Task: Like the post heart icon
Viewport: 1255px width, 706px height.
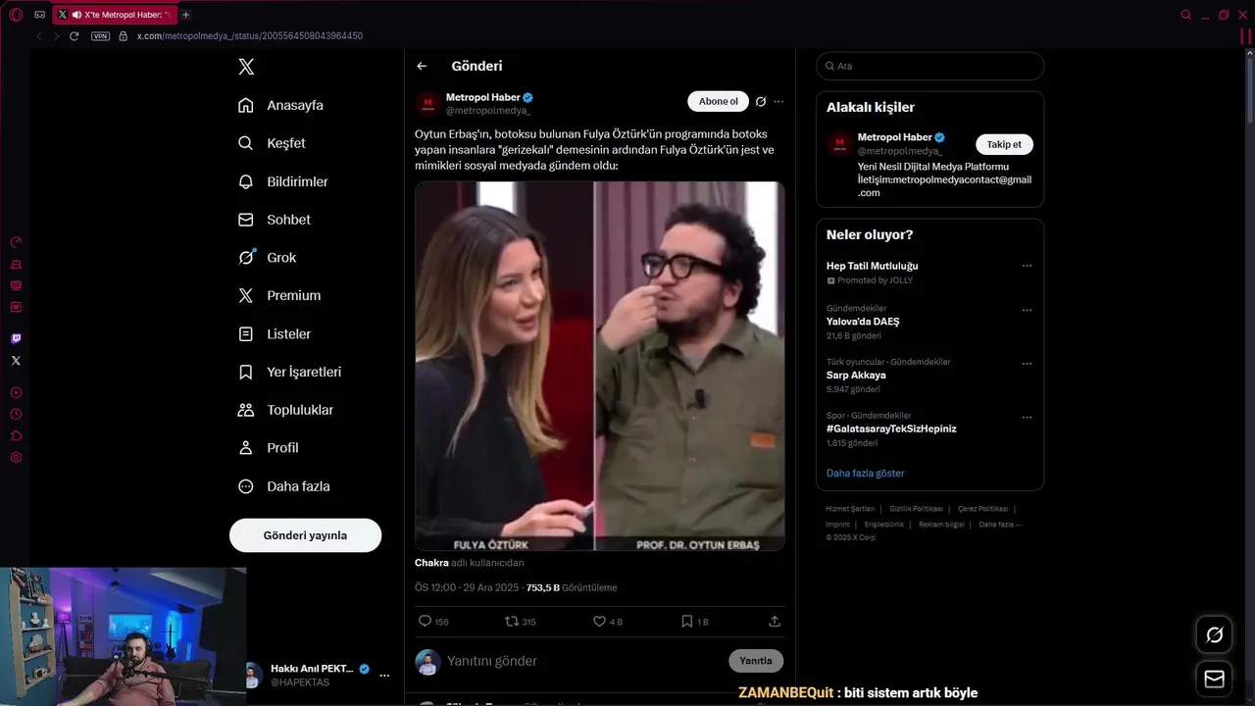Action: click(x=600, y=621)
